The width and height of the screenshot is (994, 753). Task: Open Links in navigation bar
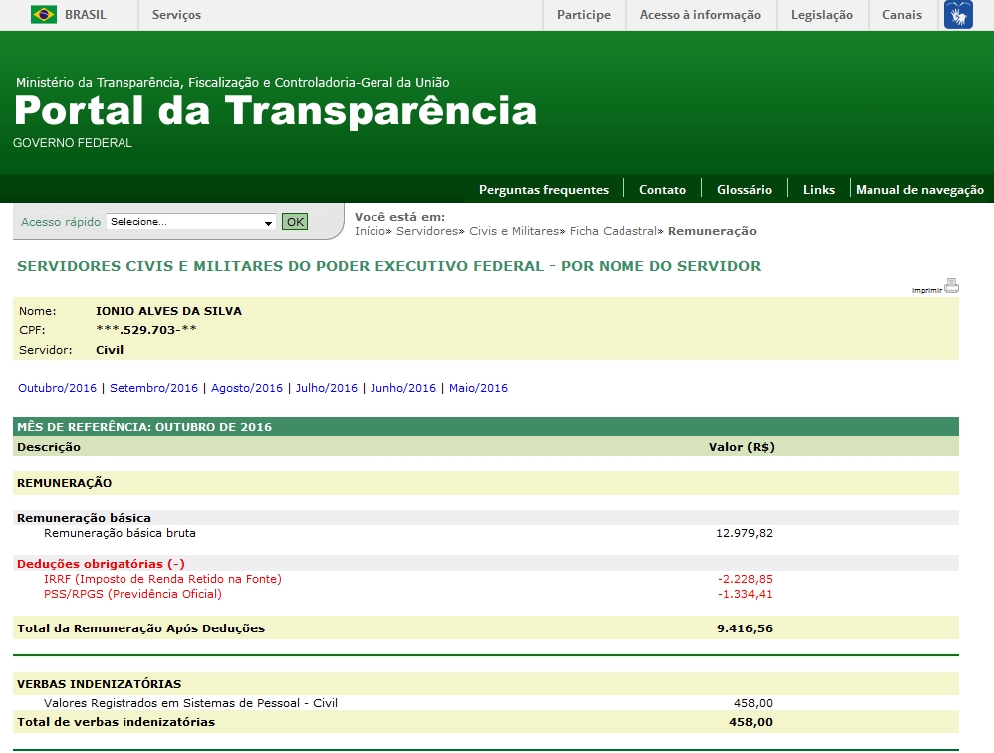click(819, 190)
